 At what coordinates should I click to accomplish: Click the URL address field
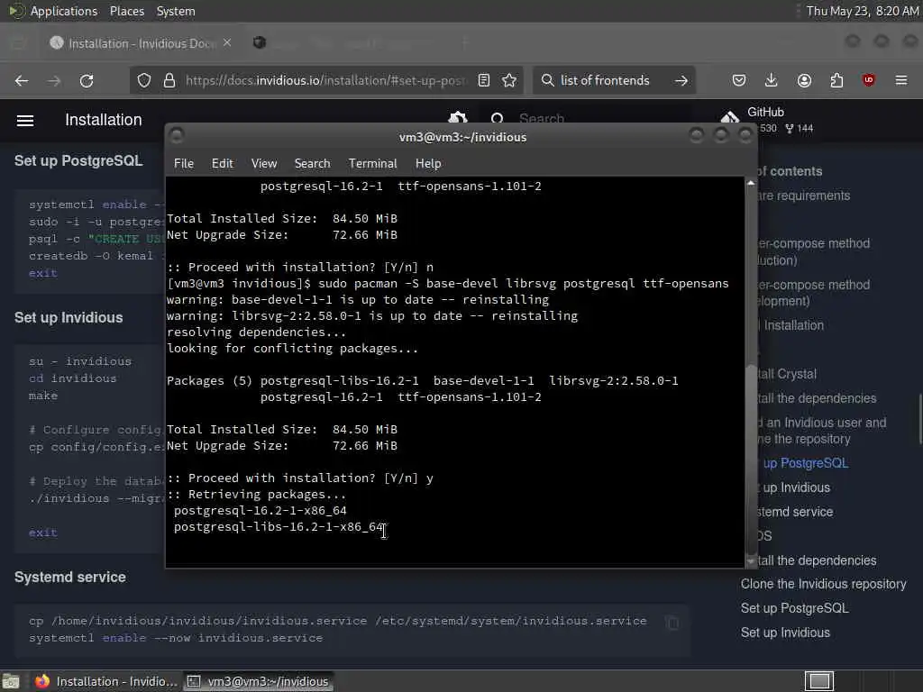tap(326, 80)
